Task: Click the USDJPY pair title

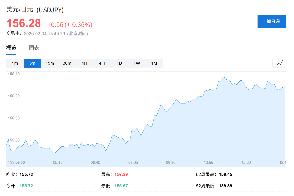Action: pyautogui.click(x=34, y=10)
